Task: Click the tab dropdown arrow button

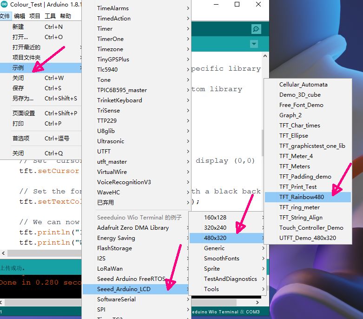Action: [254, 44]
